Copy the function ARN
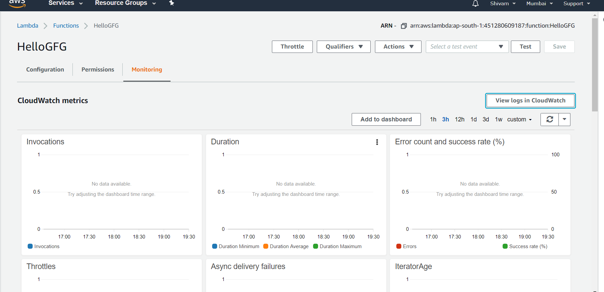 [404, 26]
